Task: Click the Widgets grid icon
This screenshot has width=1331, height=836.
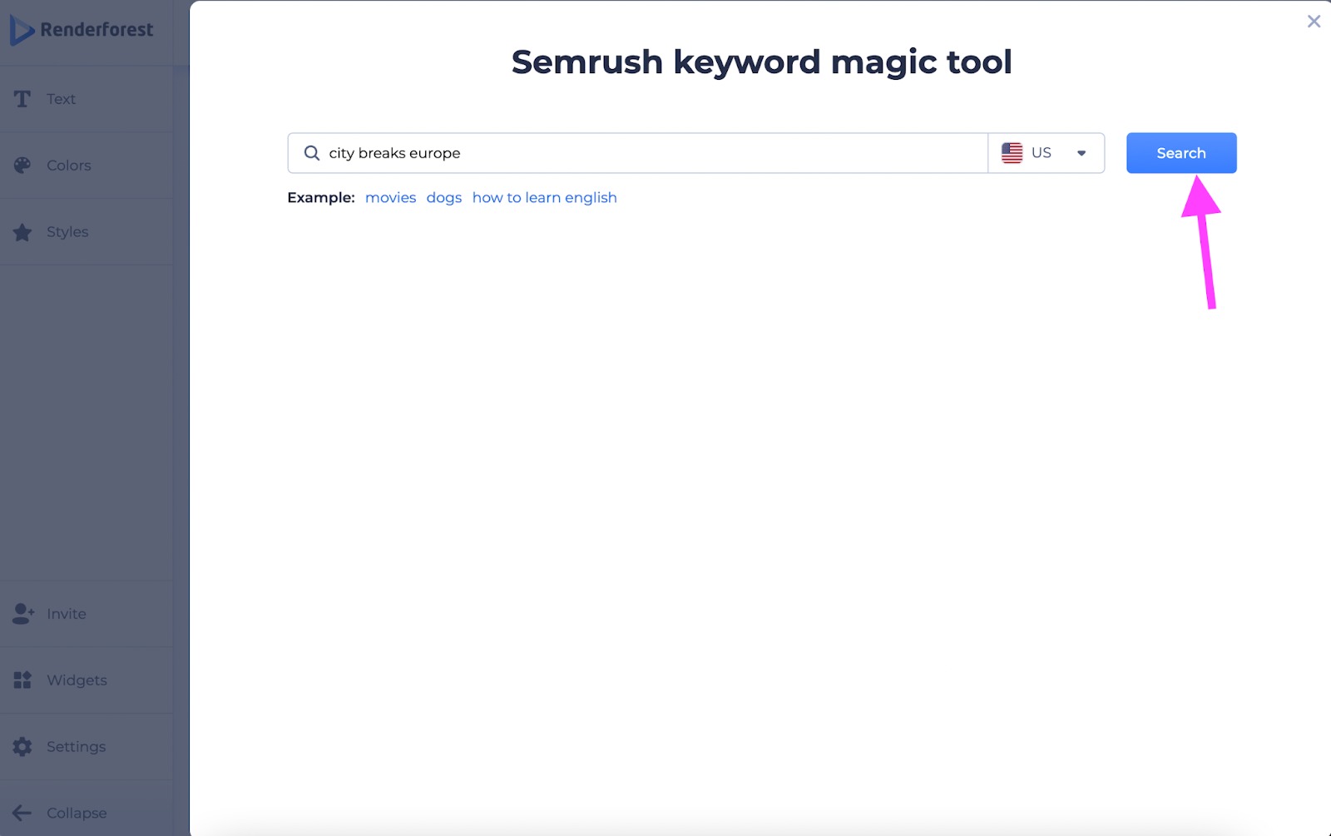Action: coord(22,680)
